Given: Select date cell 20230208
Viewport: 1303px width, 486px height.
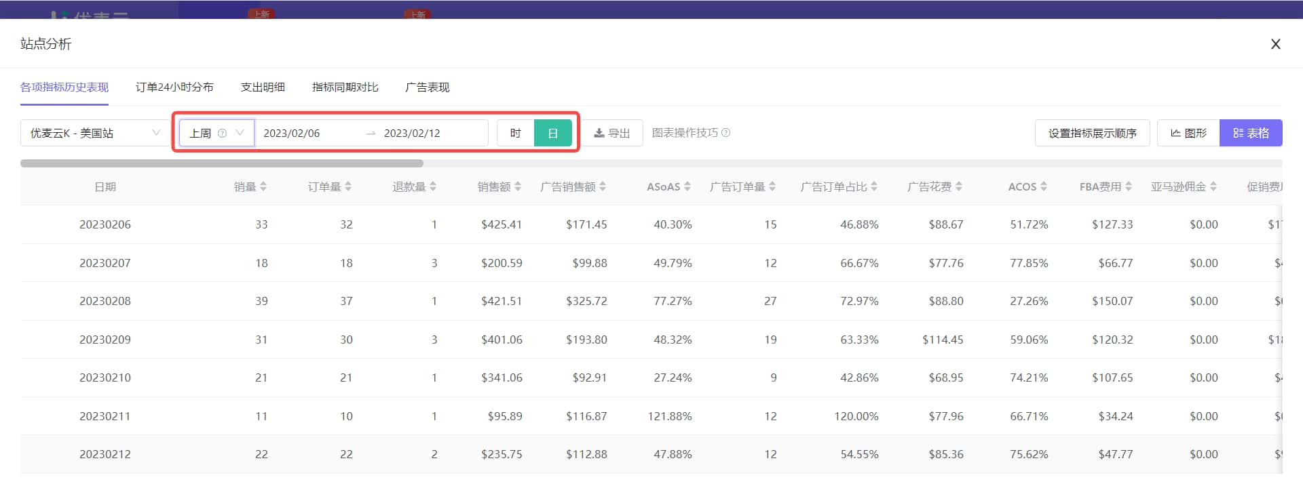Looking at the screenshot, I should (105, 301).
